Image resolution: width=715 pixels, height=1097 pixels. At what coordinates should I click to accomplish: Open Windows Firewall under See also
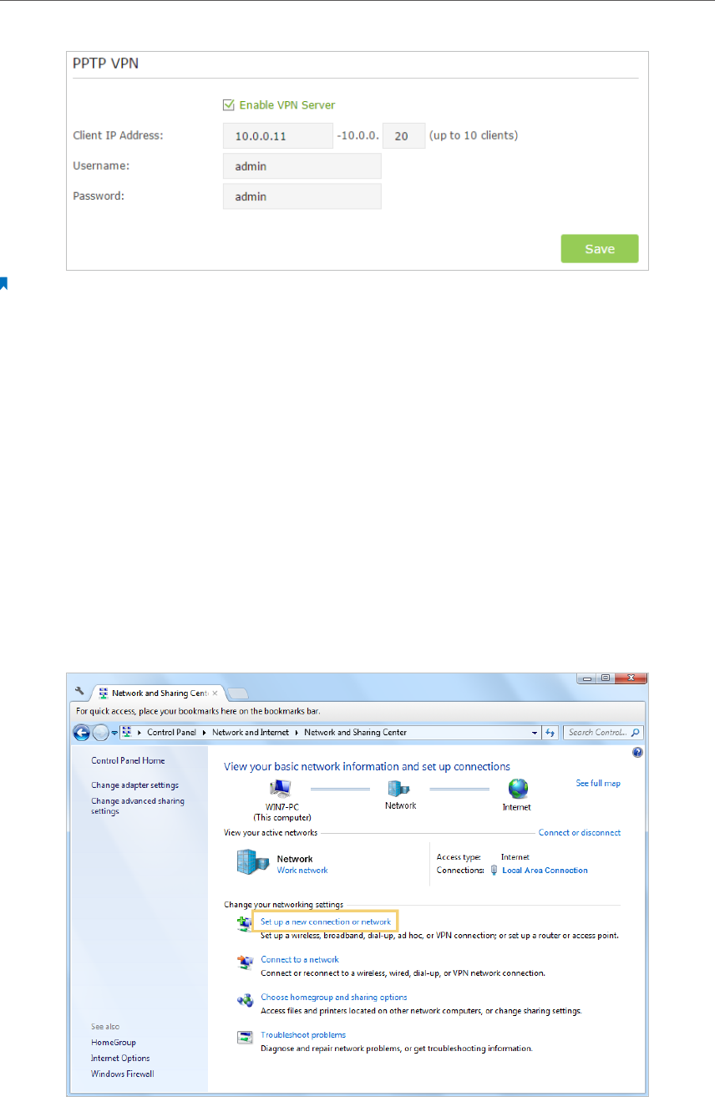(x=123, y=1074)
